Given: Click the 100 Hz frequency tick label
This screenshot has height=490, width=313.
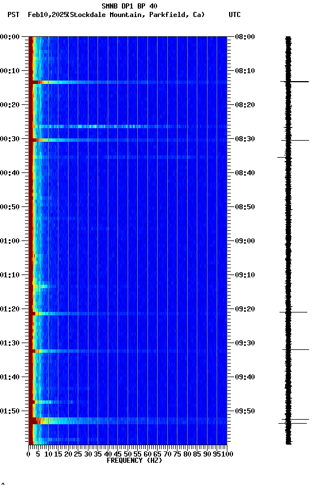Looking at the screenshot, I should pyautogui.click(x=228, y=454).
